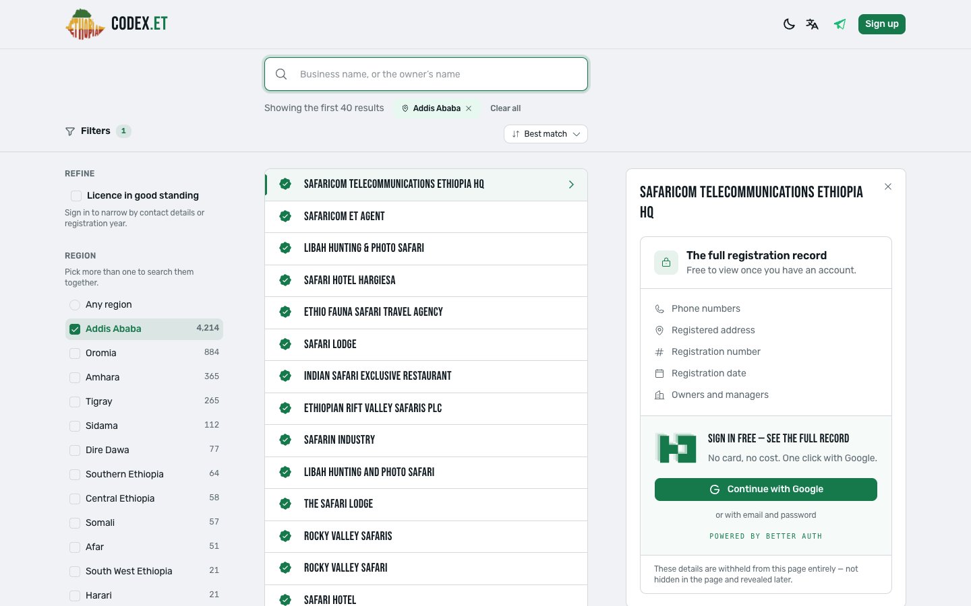Choose or with email and password link
This screenshot has height=606, width=971.
coord(766,515)
